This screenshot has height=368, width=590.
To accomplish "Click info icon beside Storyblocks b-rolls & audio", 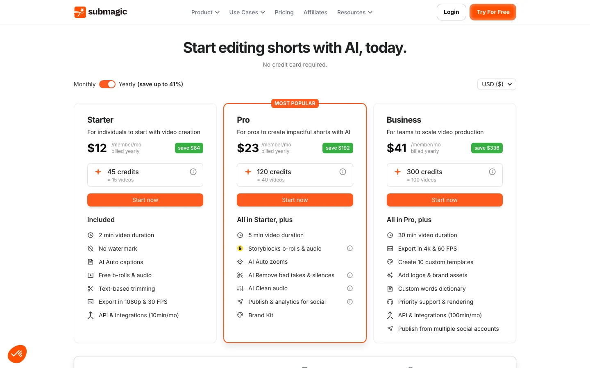I will point(350,248).
